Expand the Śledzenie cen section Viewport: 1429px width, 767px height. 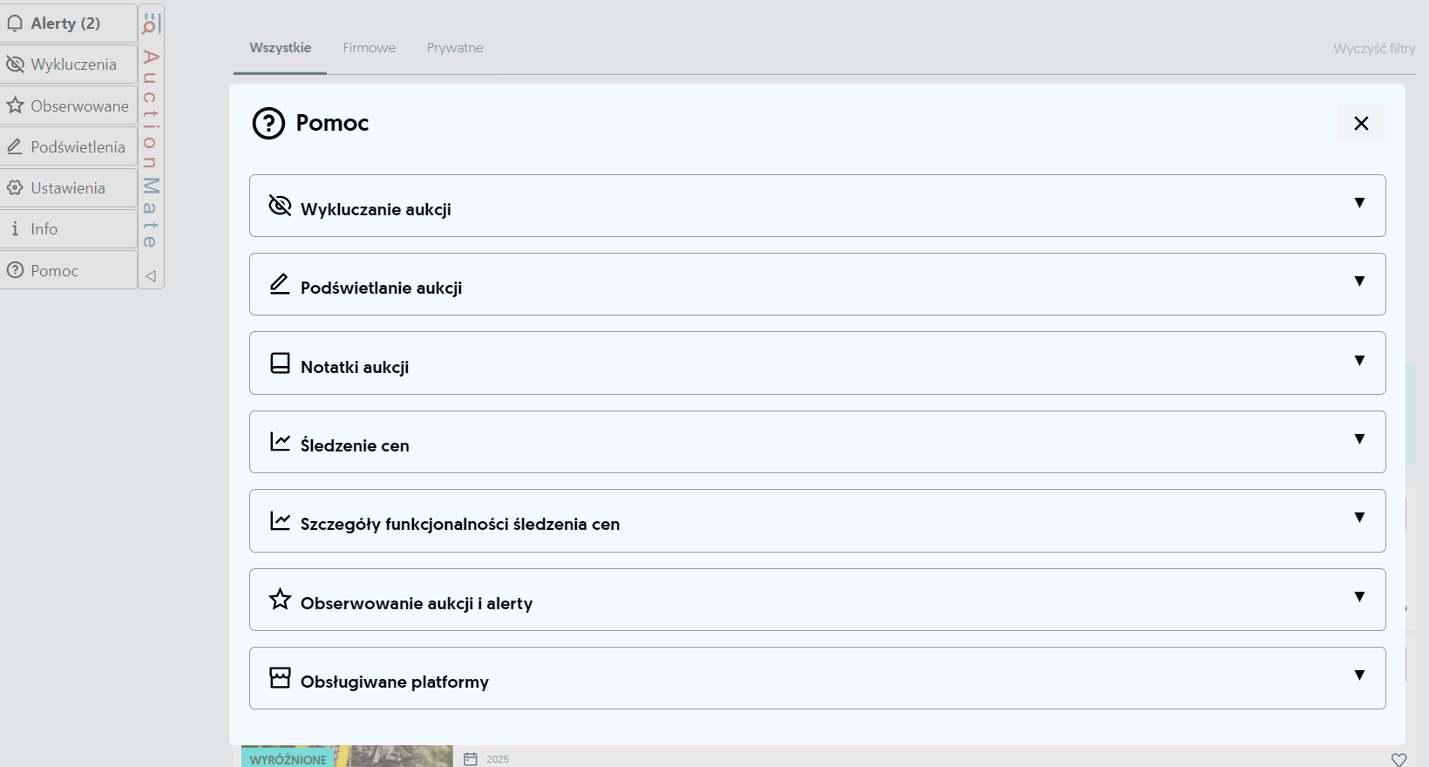pyautogui.click(x=1358, y=439)
